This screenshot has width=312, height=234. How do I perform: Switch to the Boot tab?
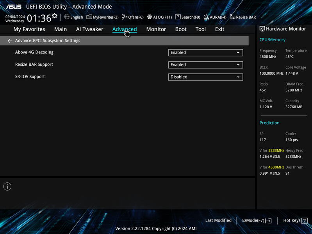tap(181, 29)
